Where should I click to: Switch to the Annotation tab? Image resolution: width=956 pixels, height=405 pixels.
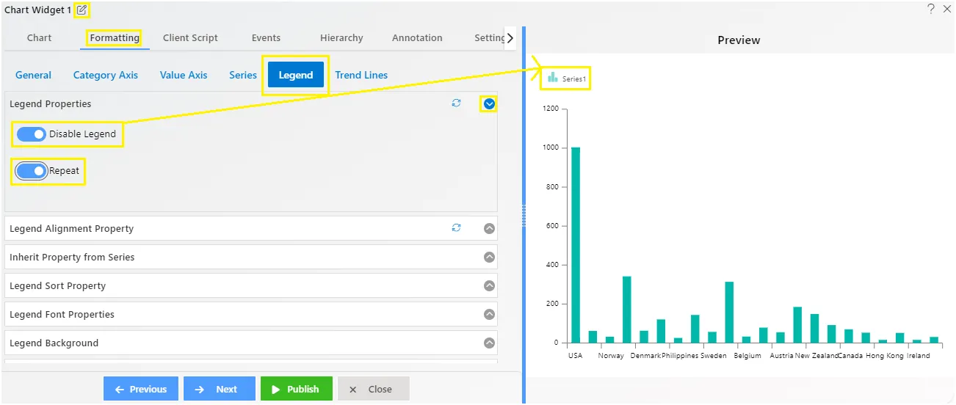tap(417, 38)
